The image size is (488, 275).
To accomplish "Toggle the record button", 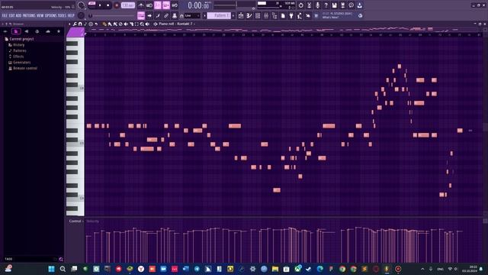I will point(117,5).
